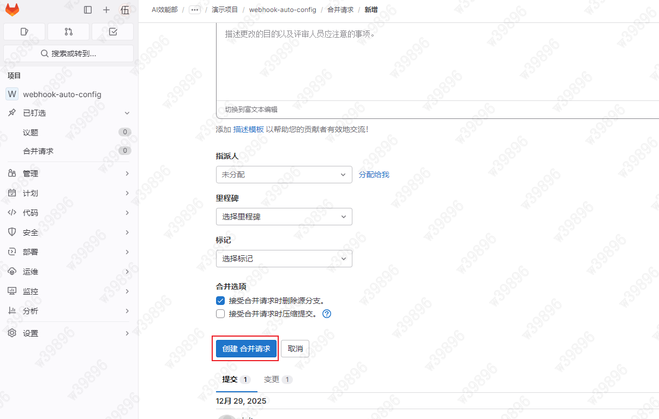Open the 选择标记 dropdown
The width and height of the screenshot is (659, 419).
[284, 259]
